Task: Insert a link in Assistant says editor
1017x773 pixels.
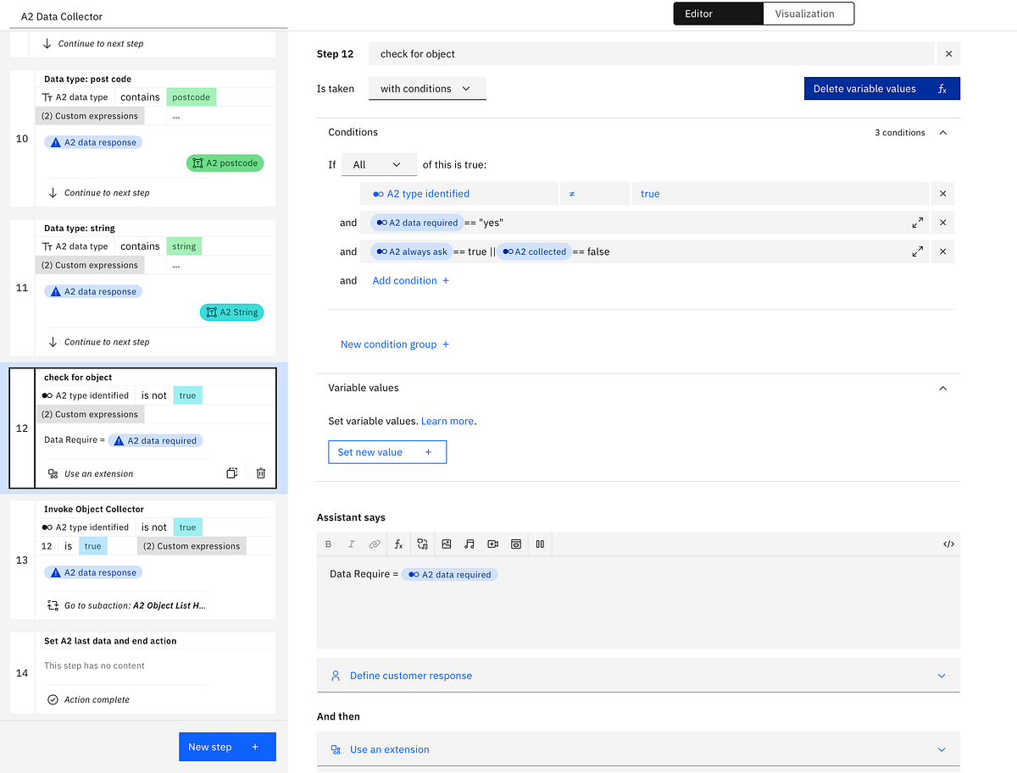Action: (x=375, y=544)
